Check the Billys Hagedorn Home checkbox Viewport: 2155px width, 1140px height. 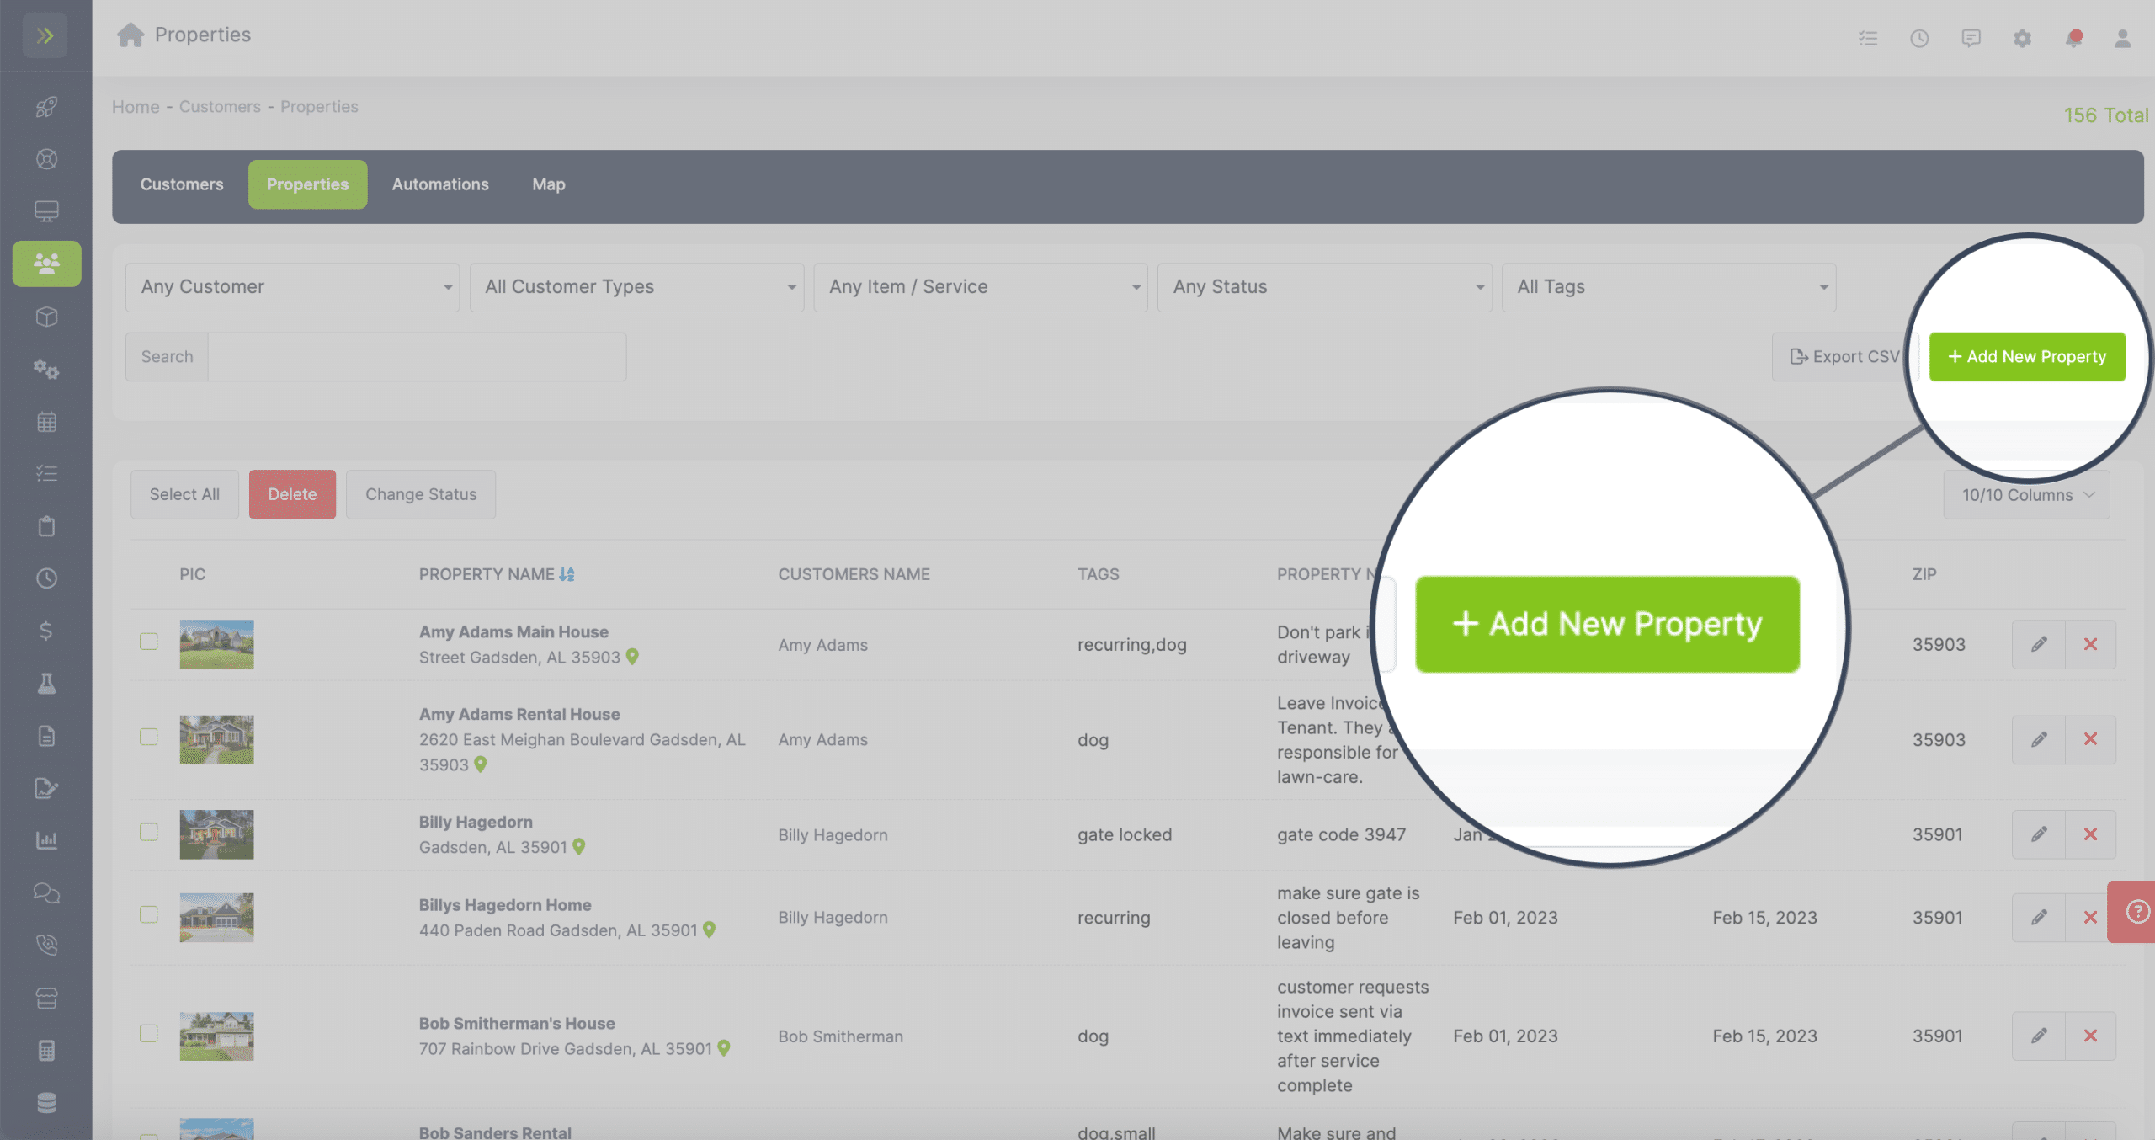coord(149,914)
